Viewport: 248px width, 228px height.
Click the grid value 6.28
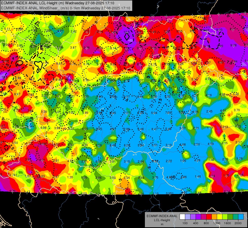(x=127, y=145)
